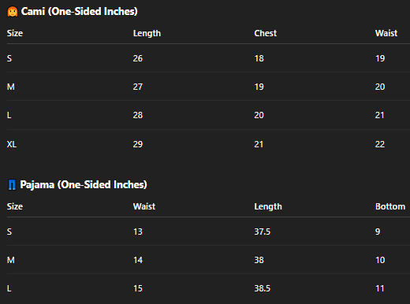Select the Pajama (One-Sided Inches) heading
Viewport: 410px width, 304px height.
pyautogui.click(x=84, y=185)
